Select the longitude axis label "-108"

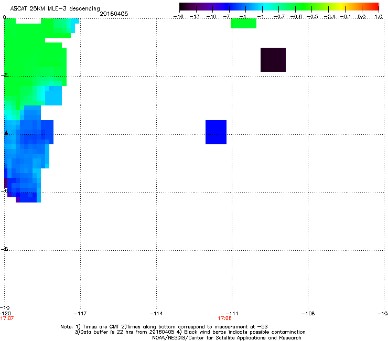point(308,314)
